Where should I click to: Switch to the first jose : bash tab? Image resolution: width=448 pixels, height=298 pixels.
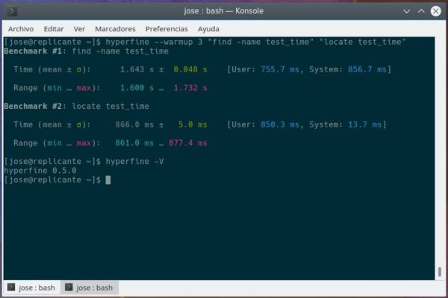click(35, 288)
